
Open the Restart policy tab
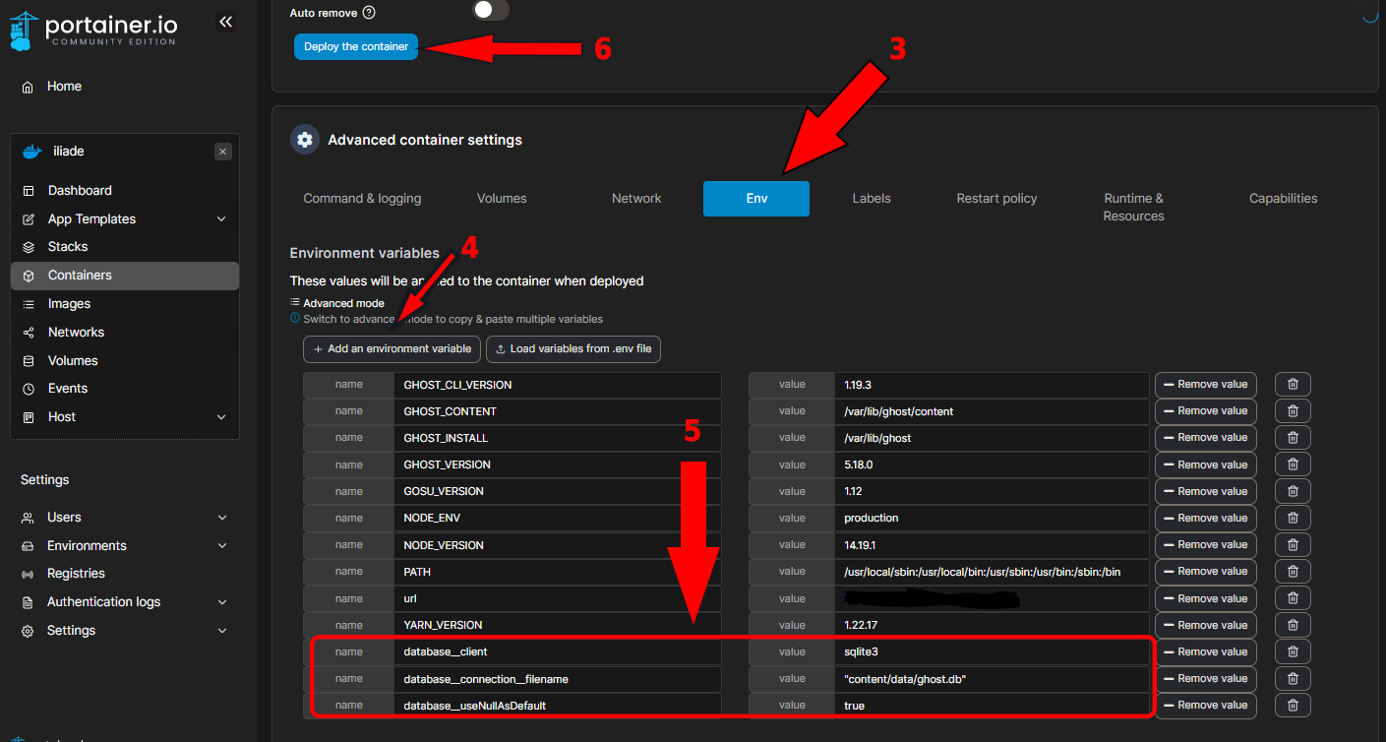(996, 199)
